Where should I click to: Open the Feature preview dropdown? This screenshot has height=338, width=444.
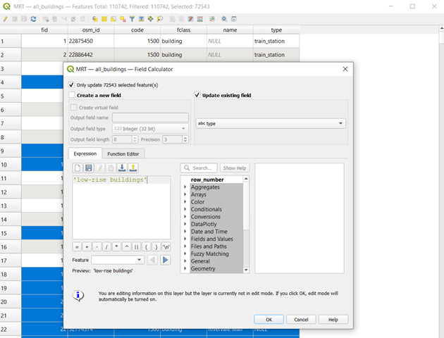pos(117,260)
